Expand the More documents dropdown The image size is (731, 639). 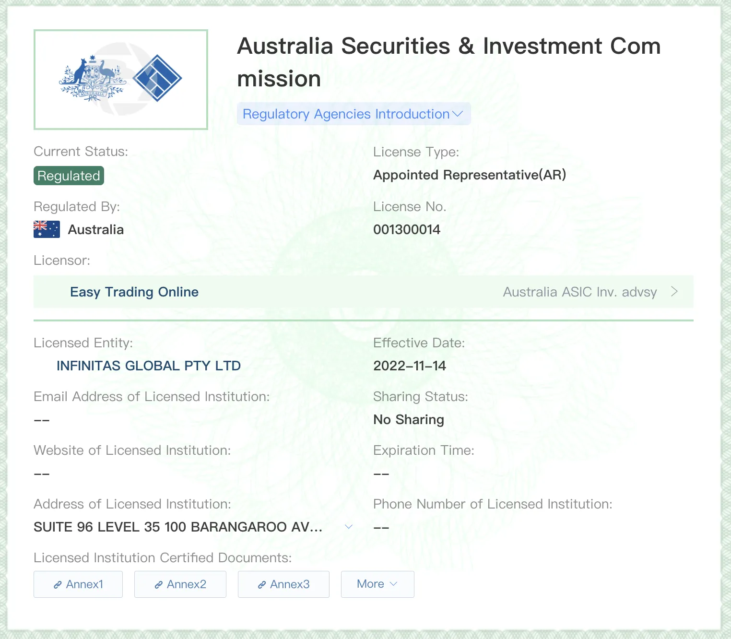pos(377,584)
